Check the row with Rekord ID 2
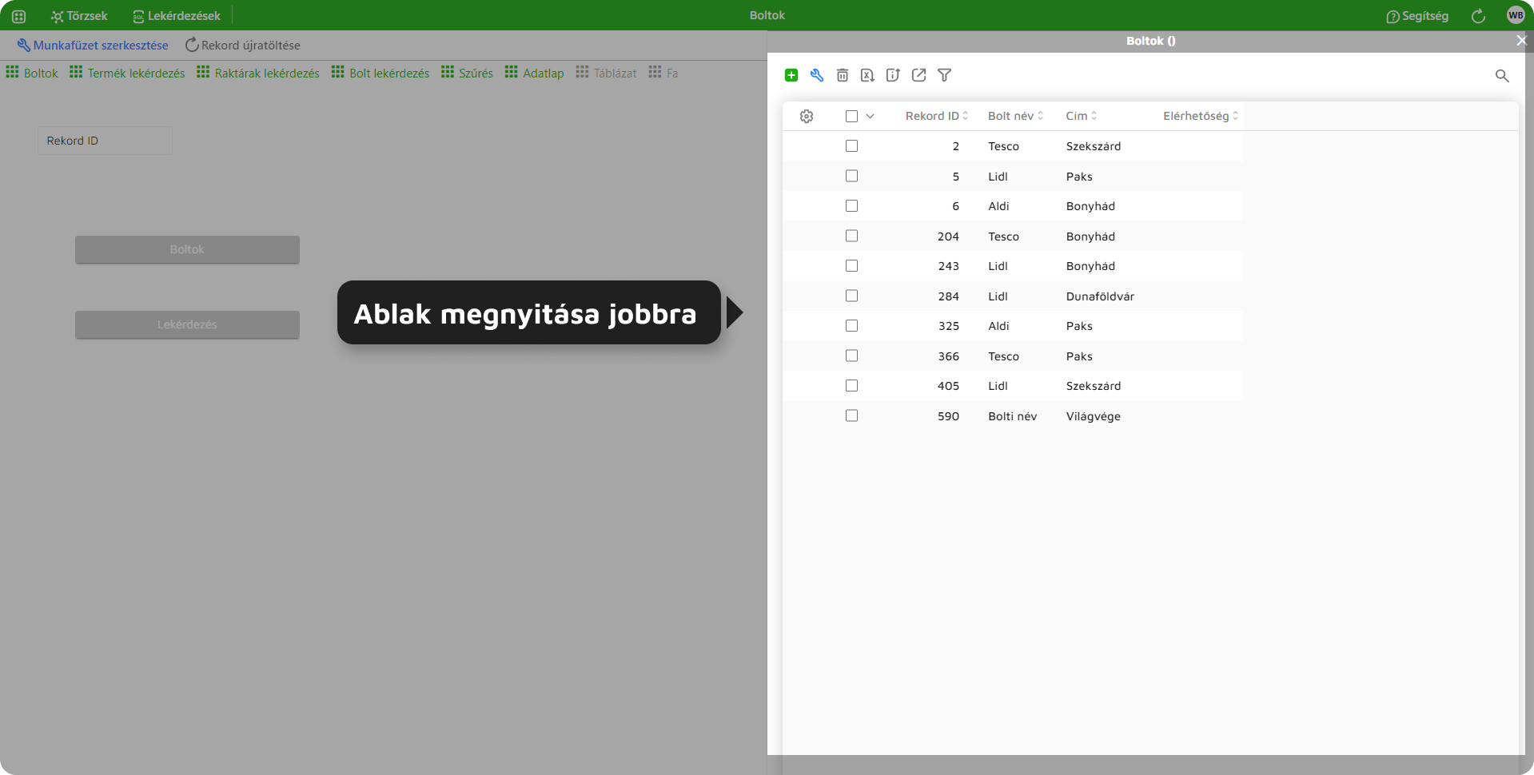Viewport: 1534px width, 775px height. [851, 146]
